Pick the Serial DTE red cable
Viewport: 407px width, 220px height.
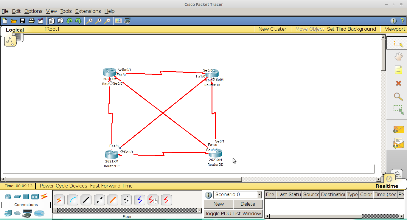(x=166, y=200)
